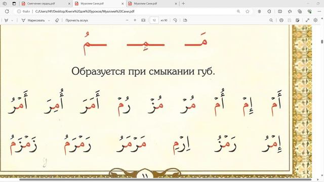Click the horizontal scrollbar at bottom

pos(166,180)
